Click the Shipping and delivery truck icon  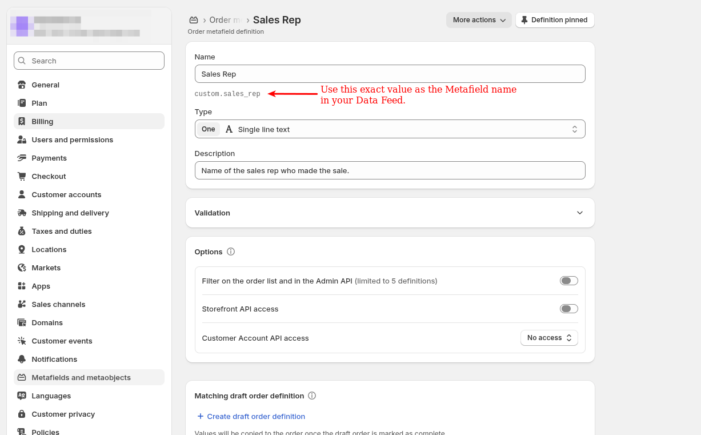tap(22, 213)
